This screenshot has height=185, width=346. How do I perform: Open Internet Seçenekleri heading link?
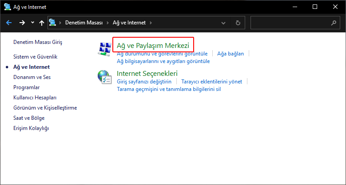point(147,73)
